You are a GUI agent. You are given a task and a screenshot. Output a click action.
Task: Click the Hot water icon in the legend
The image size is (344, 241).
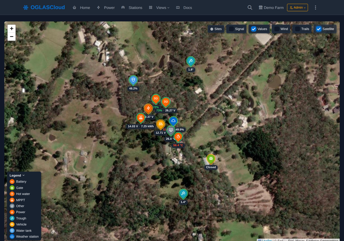(12, 194)
